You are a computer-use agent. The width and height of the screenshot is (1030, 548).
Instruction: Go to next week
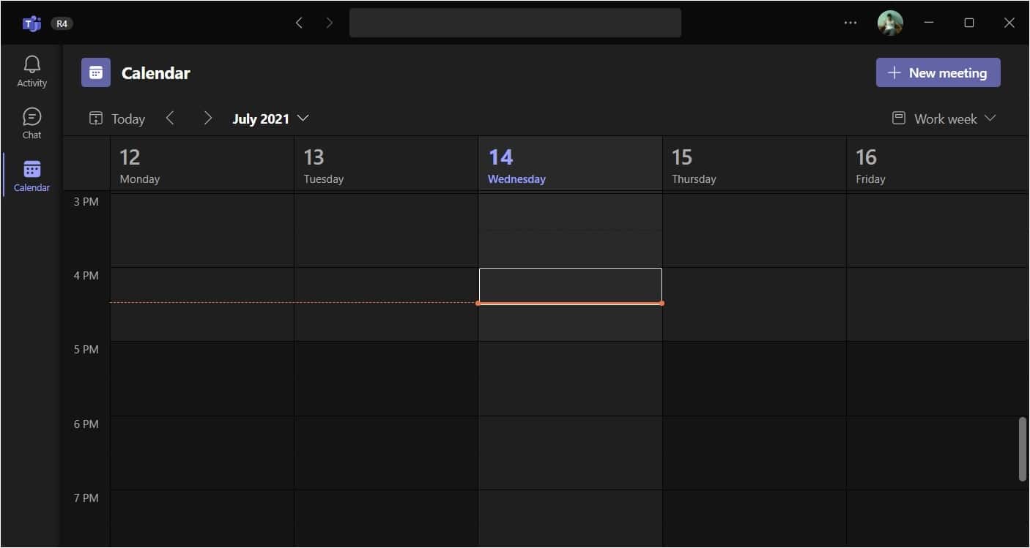[208, 118]
